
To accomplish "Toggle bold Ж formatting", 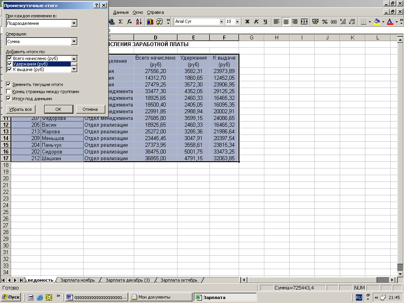I will [x=247, y=22].
